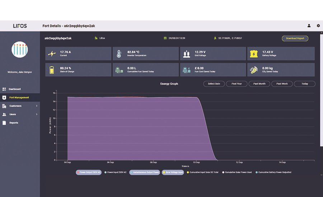323x197 pixels.
Task: Click the vertical page scrollbar
Action: [321, 91]
